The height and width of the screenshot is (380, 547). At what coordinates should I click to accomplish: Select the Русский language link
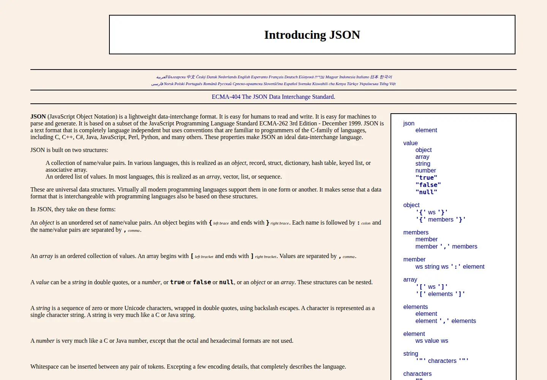224,84
